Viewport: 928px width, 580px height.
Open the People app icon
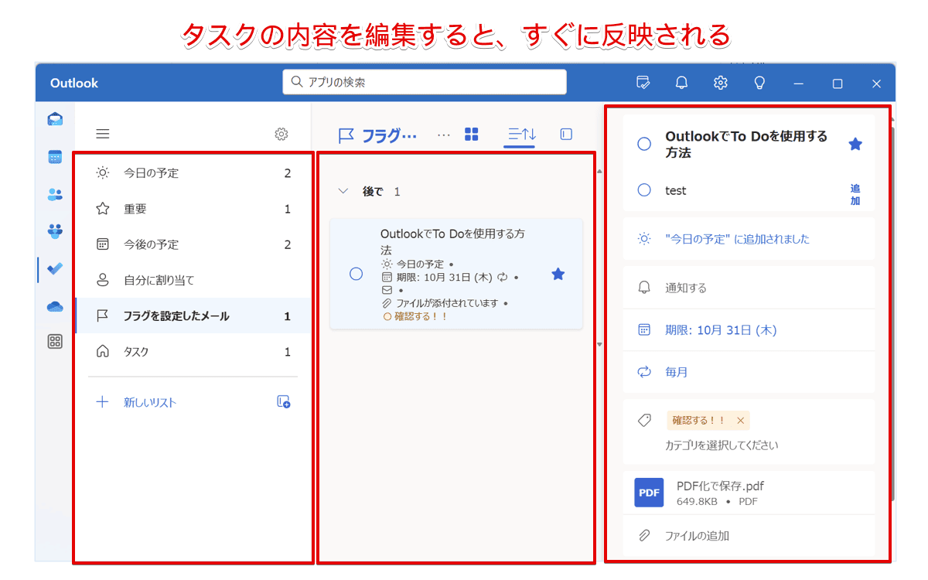tap(53, 195)
